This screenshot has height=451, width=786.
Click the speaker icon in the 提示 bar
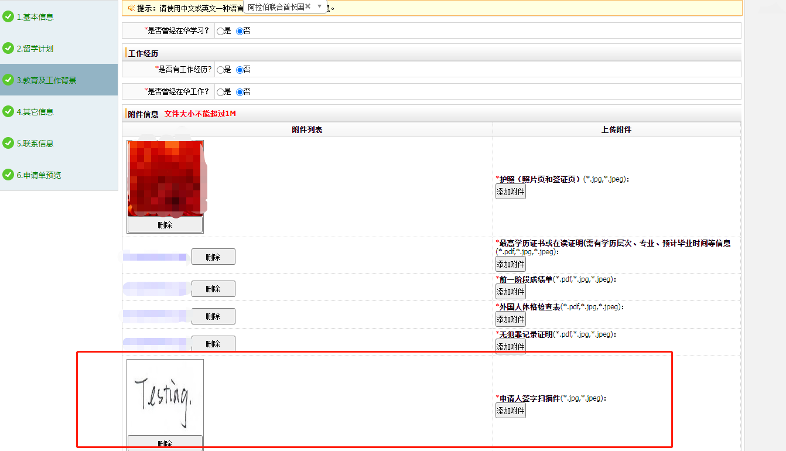pyautogui.click(x=131, y=8)
